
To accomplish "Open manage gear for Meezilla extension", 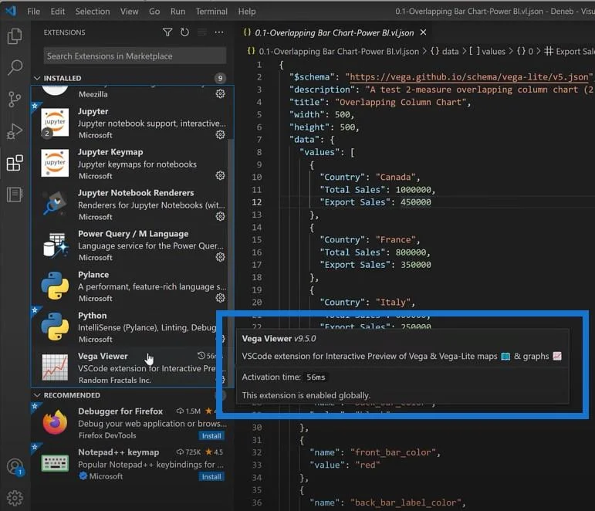I will 220,93.
